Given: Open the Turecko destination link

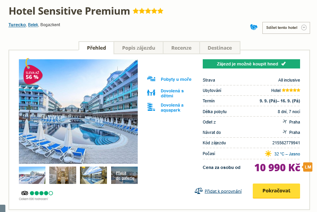Looking at the screenshot, I should [17, 25].
